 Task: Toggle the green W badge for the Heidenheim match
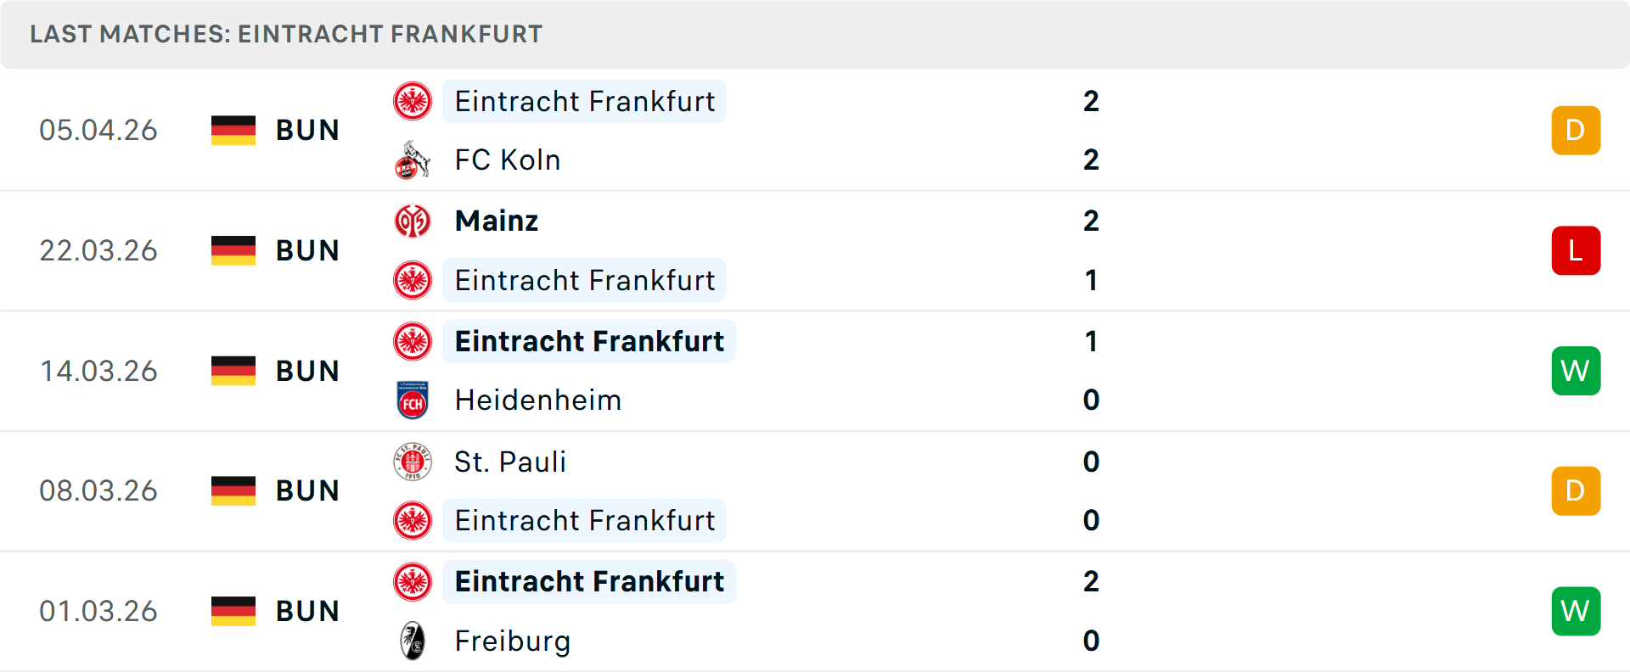point(1576,371)
